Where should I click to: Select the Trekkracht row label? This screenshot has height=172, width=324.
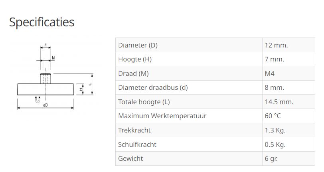pyautogui.click(x=134, y=130)
